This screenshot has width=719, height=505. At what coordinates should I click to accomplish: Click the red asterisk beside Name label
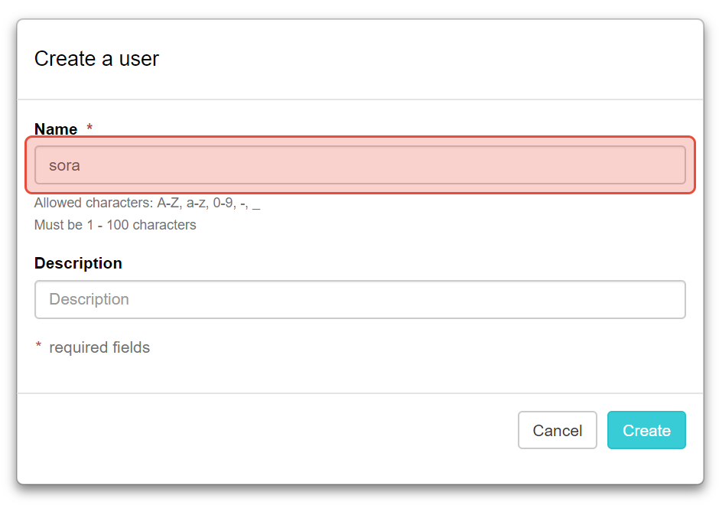[89, 129]
